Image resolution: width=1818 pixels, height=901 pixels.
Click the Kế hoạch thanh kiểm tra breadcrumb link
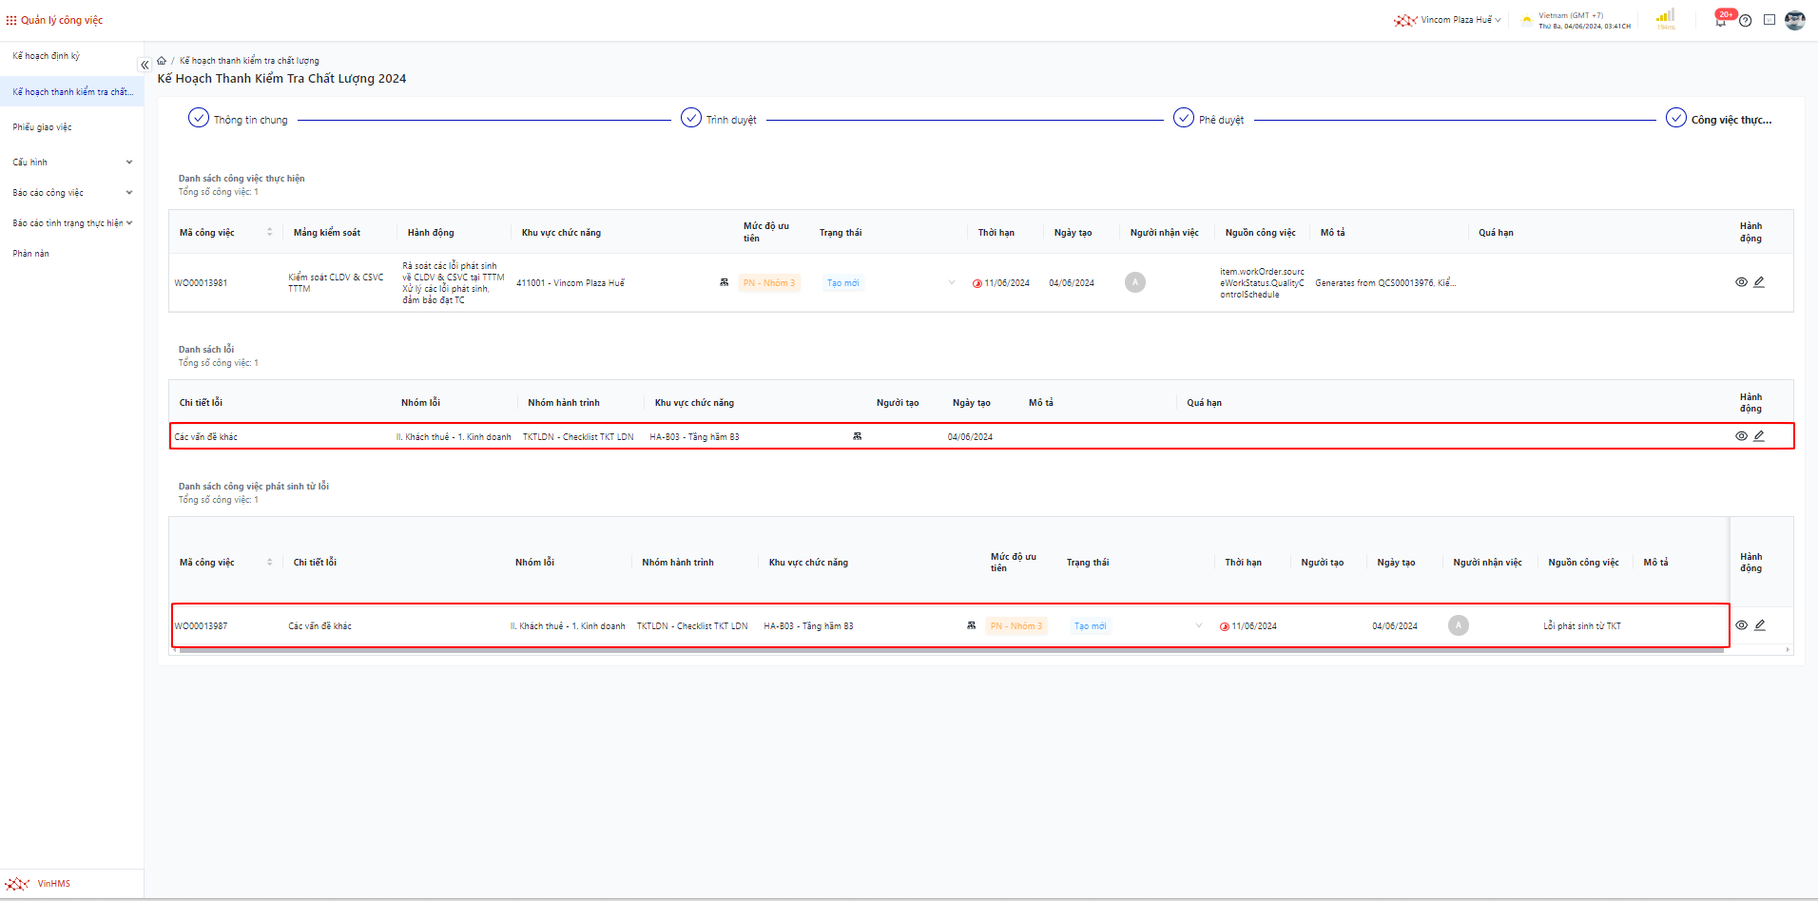(249, 61)
